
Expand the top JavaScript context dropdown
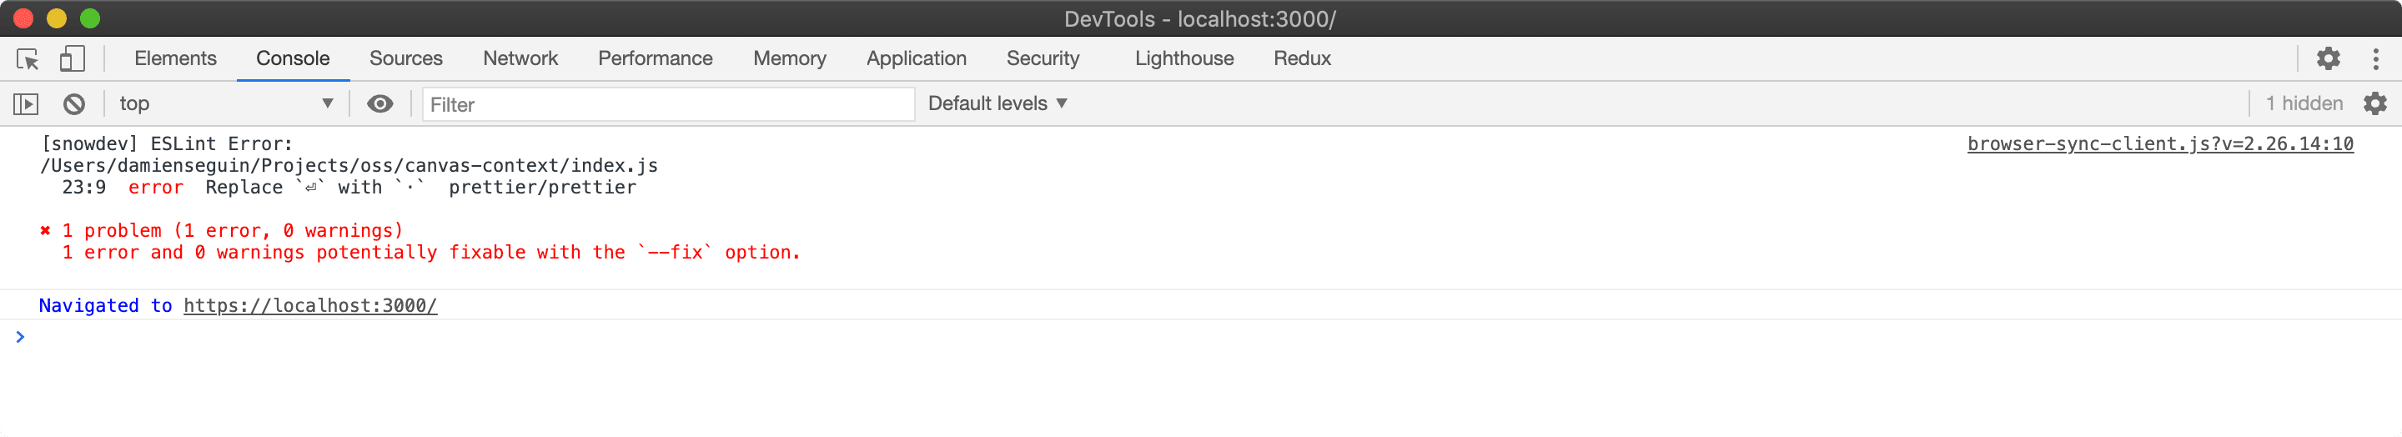coord(226,104)
